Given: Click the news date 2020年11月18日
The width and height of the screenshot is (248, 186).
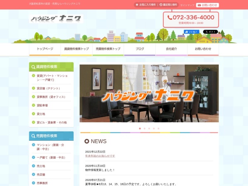Looking at the screenshot, I should coord(95,166).
